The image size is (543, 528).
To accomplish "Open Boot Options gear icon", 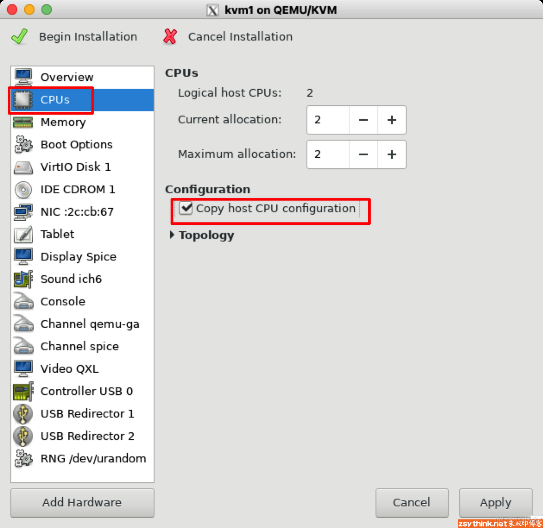I will click(23, 145).
